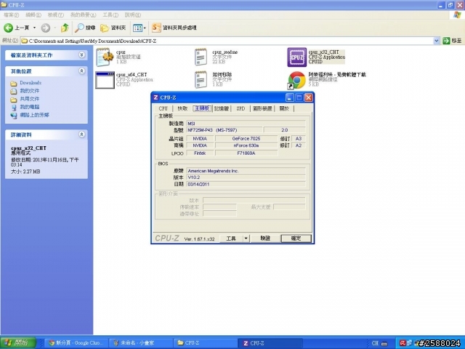Switch to Google Chrome taskbar button
The height and width of the screenshot is (349, 465).
[x=76, y=342]
